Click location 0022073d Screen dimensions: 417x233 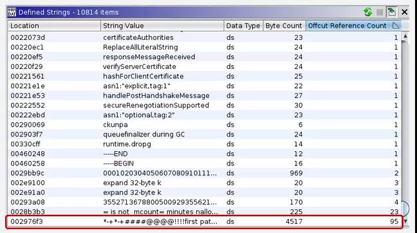point(28,37)
